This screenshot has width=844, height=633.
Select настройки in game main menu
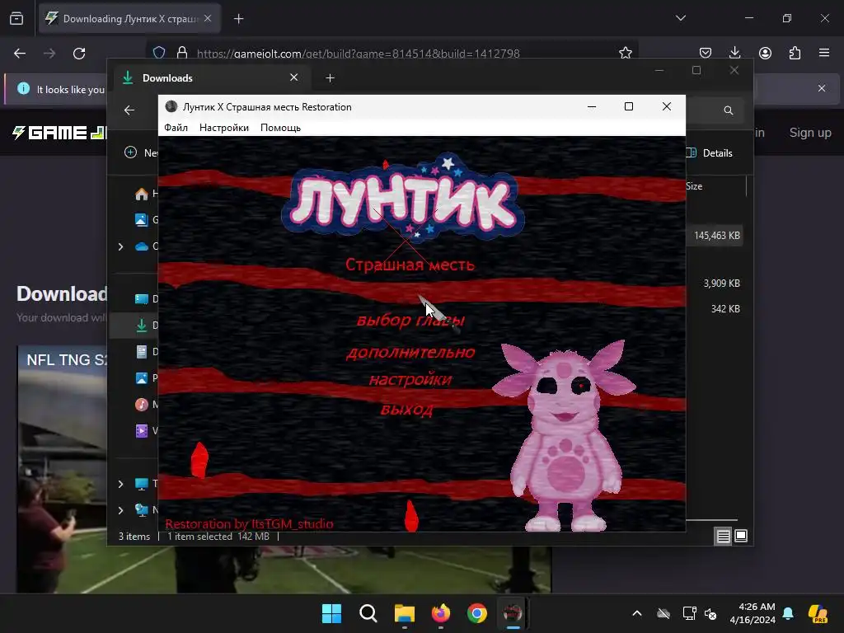410,380
